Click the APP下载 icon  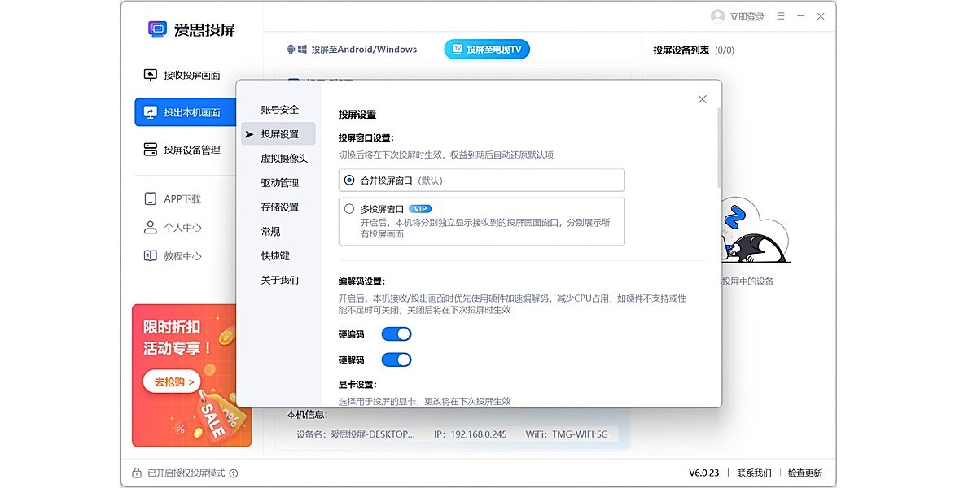[151, 198]
